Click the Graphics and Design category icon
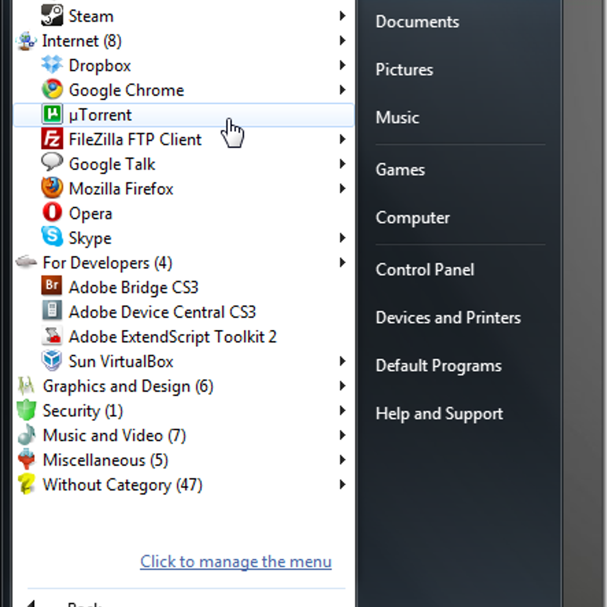607x607 pixels. click(x=26, y=385)
